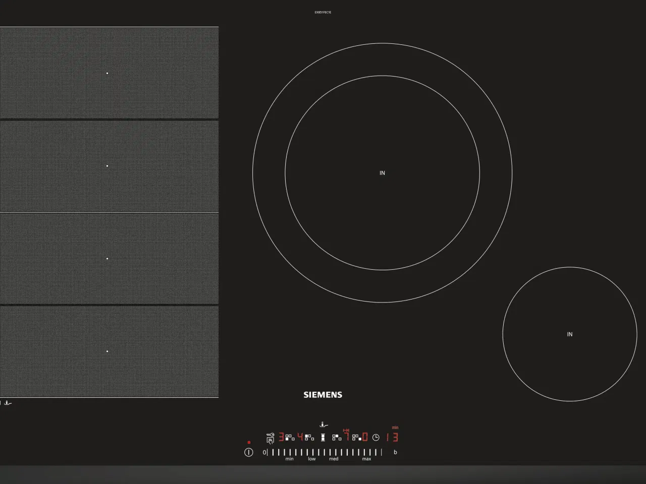Tap the red 13 minute timer display
The height and width of the screenshot is (484, 646).
tap(392, 438)
